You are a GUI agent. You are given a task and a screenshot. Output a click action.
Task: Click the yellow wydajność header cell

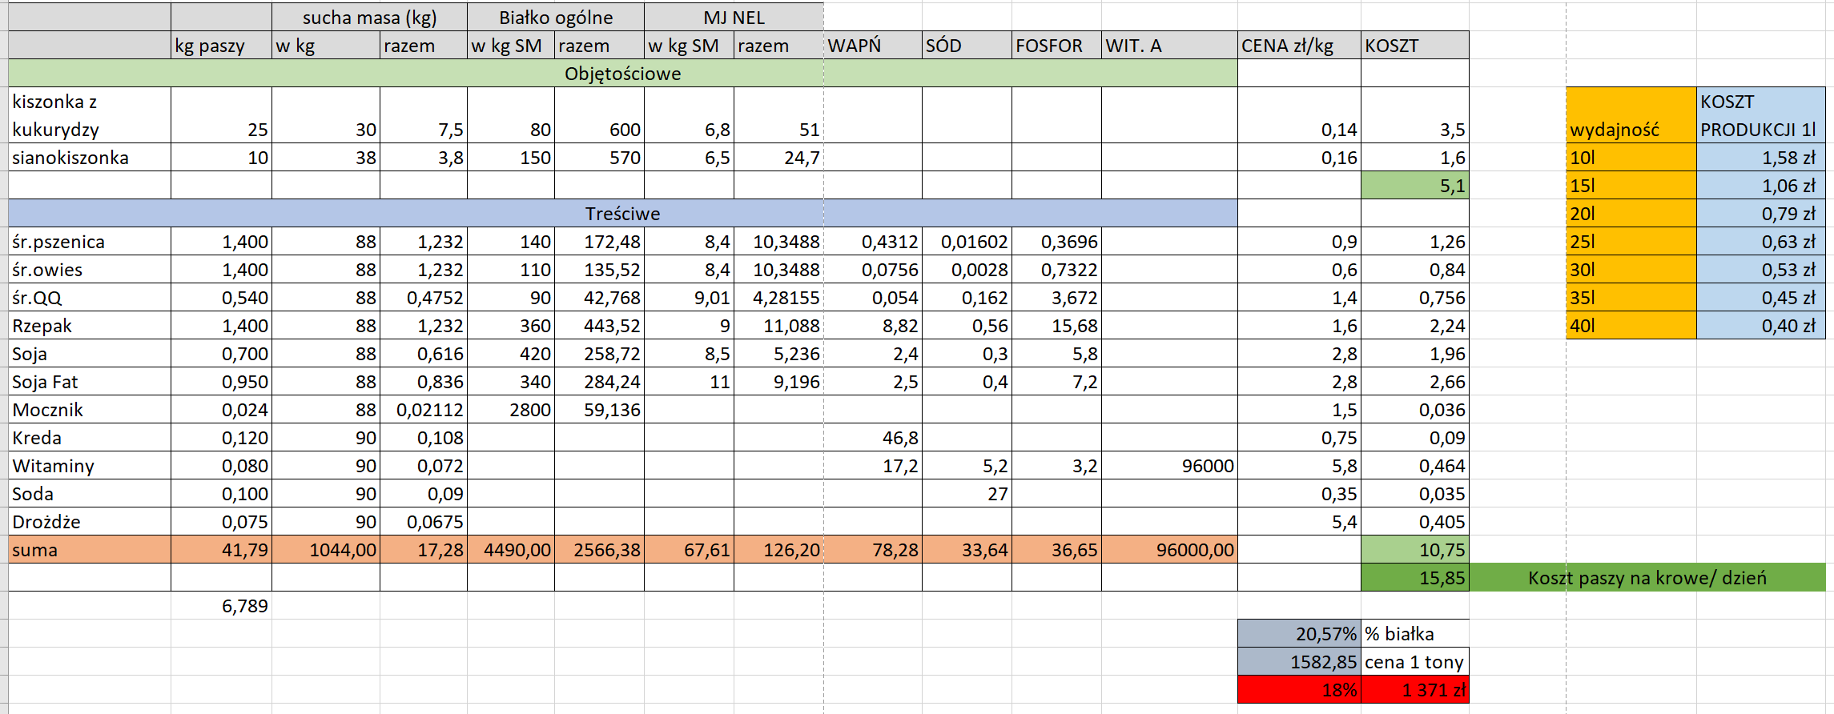[1631, 115]
